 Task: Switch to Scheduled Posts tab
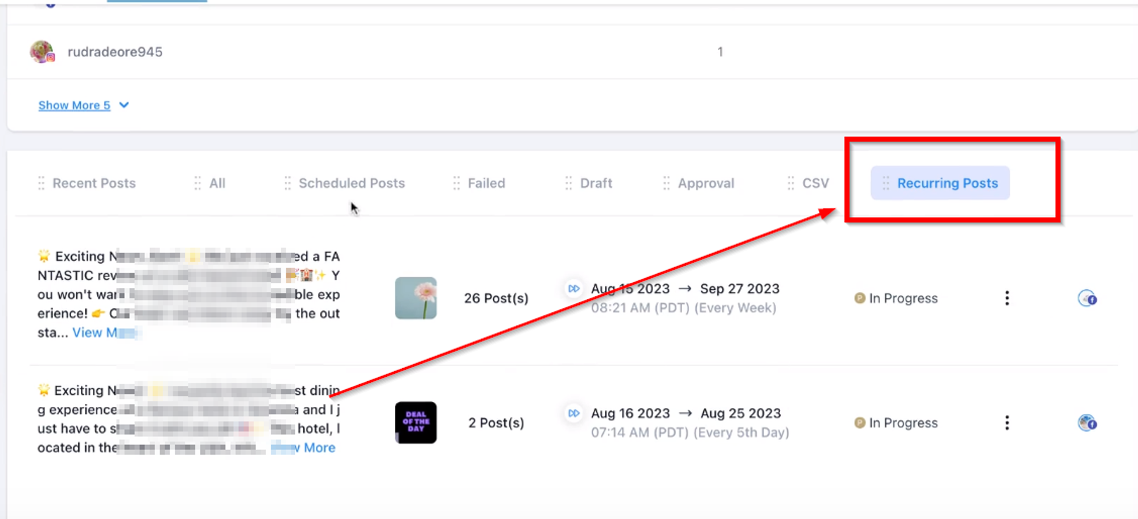pyautogui.click(x=352, y=183)
